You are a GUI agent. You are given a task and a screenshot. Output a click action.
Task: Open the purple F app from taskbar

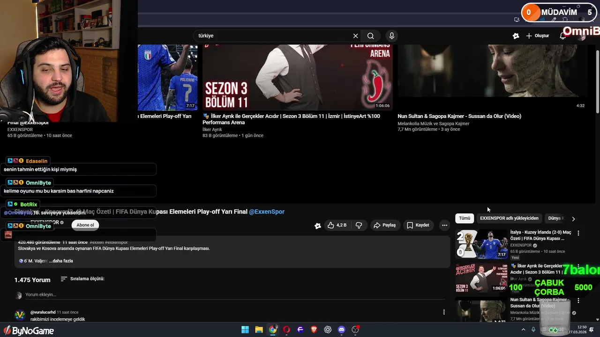coord(300,330)
